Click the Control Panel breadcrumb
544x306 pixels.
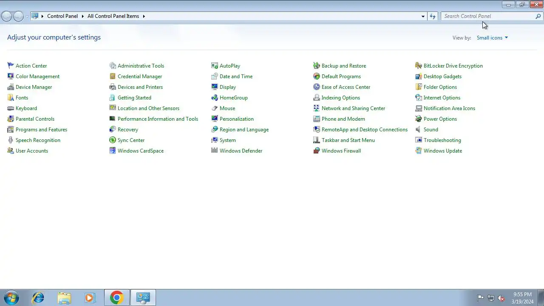(62, 16)
